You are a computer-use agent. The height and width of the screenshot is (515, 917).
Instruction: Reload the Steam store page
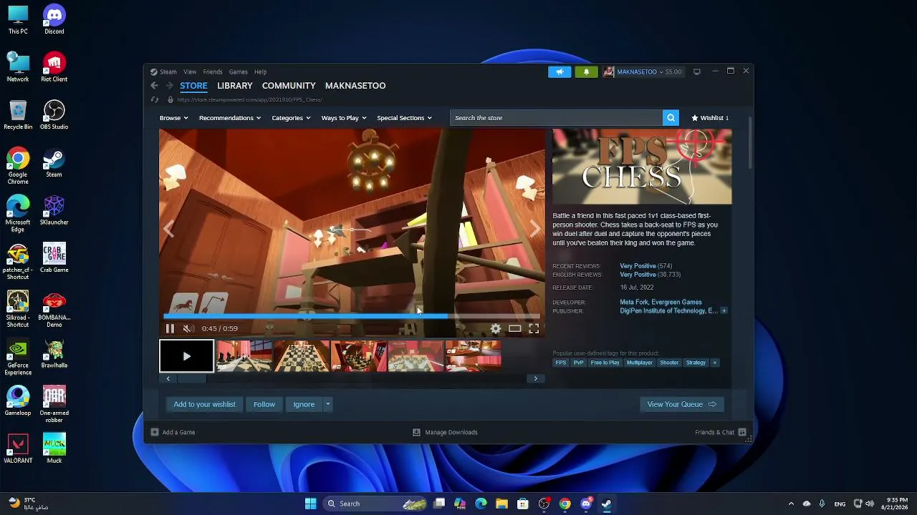155,99
